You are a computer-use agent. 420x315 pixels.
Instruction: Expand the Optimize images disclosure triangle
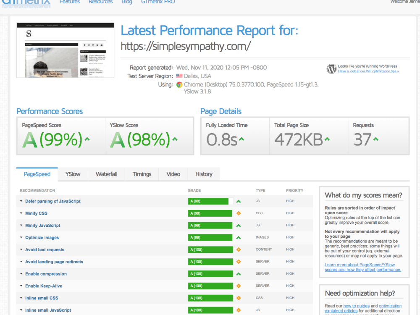click(21, 237)
